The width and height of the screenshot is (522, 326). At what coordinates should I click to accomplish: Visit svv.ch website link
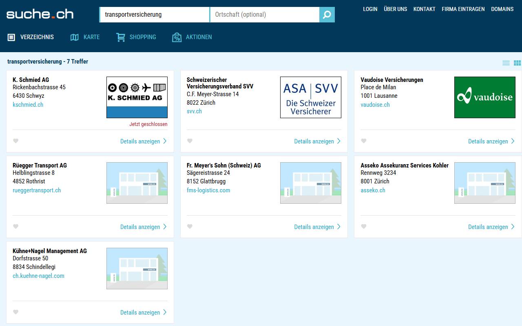pos(194,111)
